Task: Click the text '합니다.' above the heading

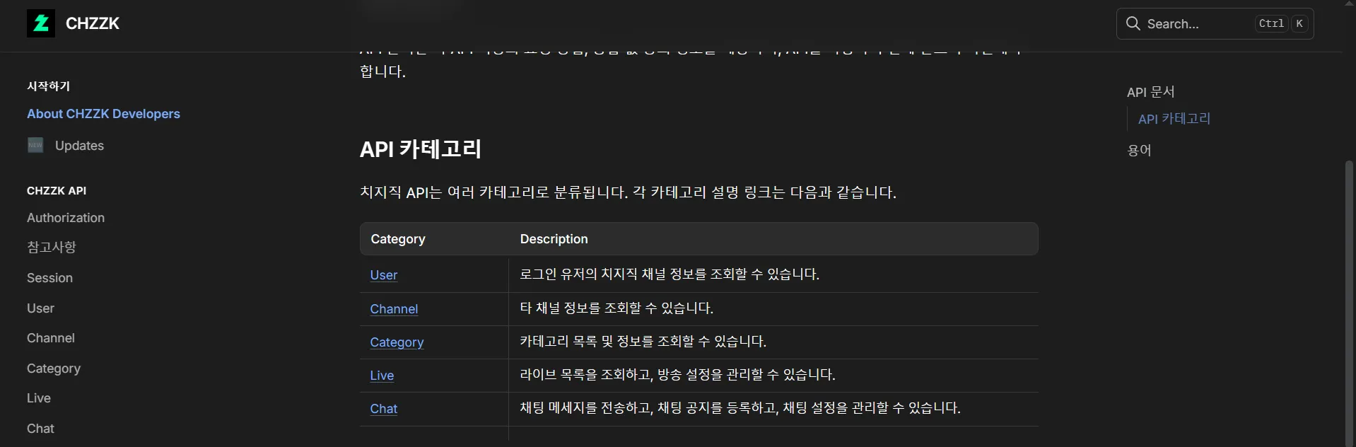Action: tap(382, 71)
